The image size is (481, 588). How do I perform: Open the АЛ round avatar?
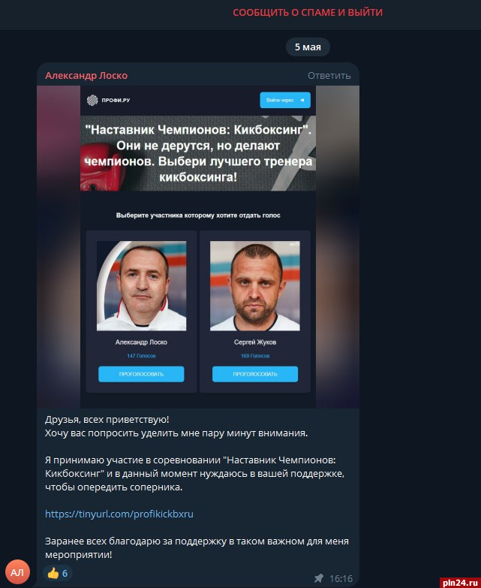(x=17, y=572)
